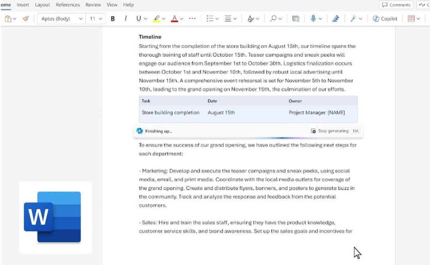Click the Editor pen icon
The image size is (430, 265).
(335, 19)
